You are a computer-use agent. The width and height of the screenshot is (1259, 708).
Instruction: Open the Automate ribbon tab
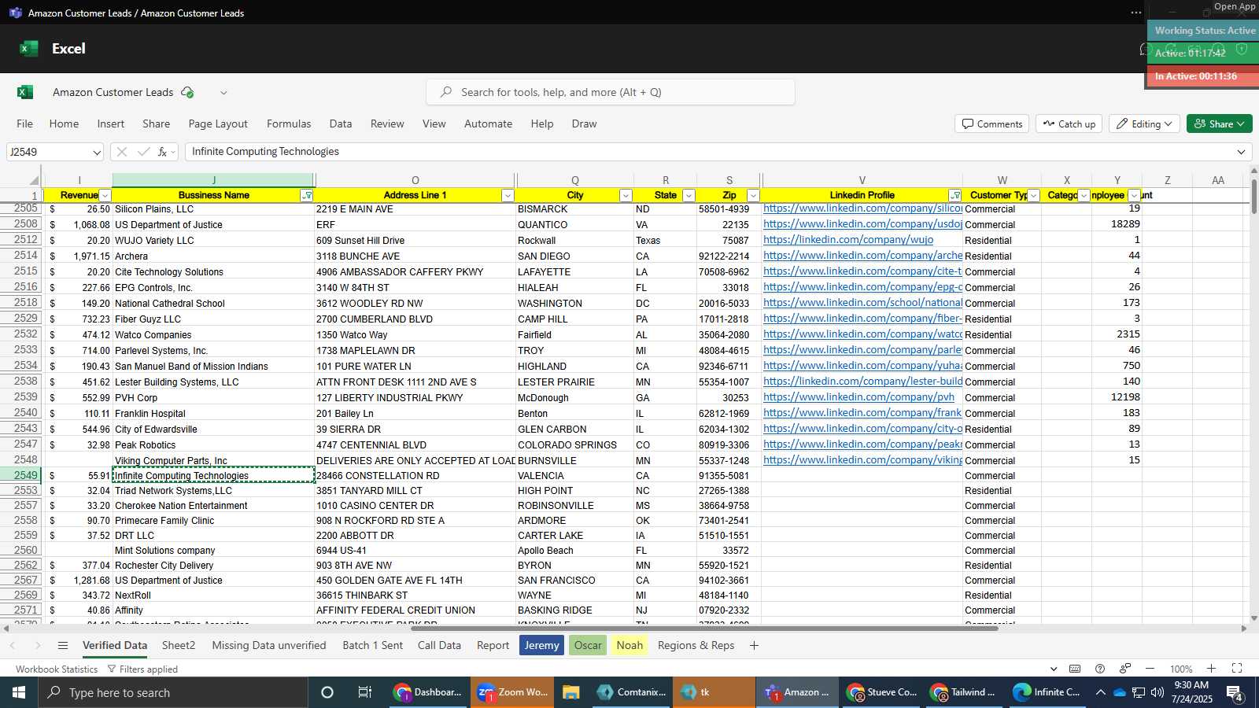tap(488, 124)
